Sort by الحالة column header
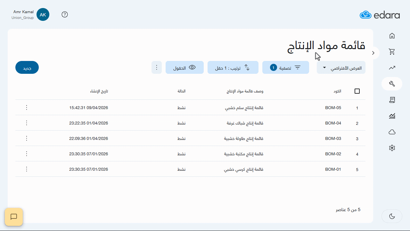 click(x=182, y=91)
